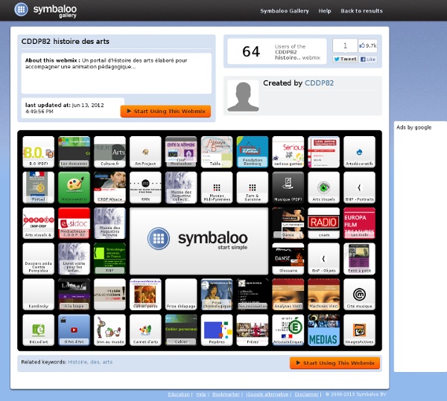Open the Musique (PDF) tile
This screenshot has width=447, height=401.
[288, 187]
